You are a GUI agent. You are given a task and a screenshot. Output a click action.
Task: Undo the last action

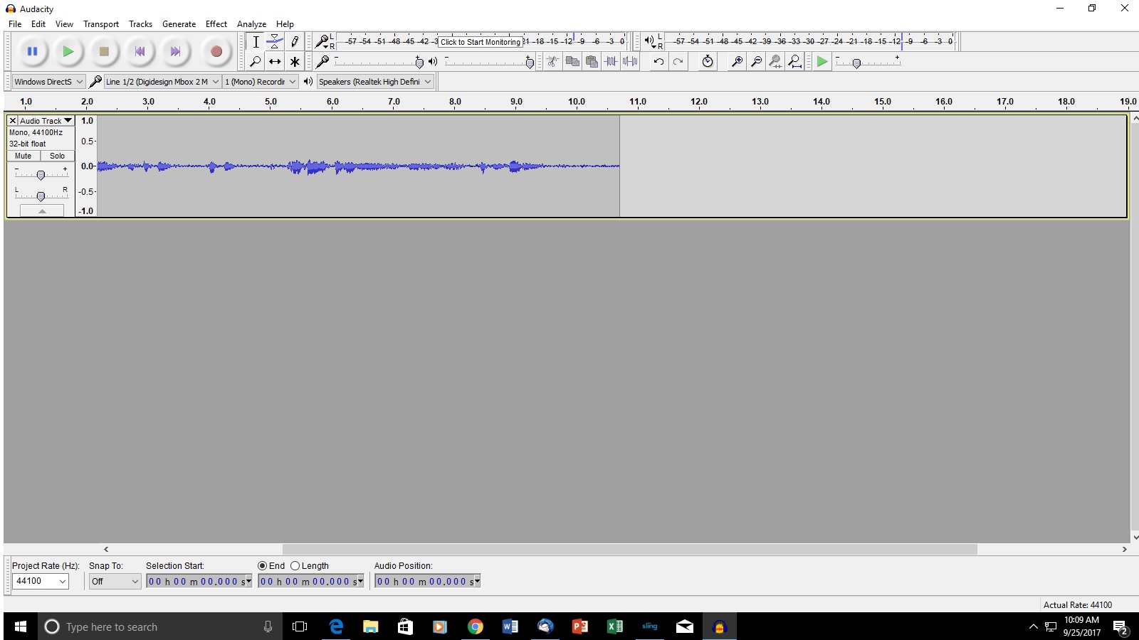pyautogui.click(x=658, y=62)
